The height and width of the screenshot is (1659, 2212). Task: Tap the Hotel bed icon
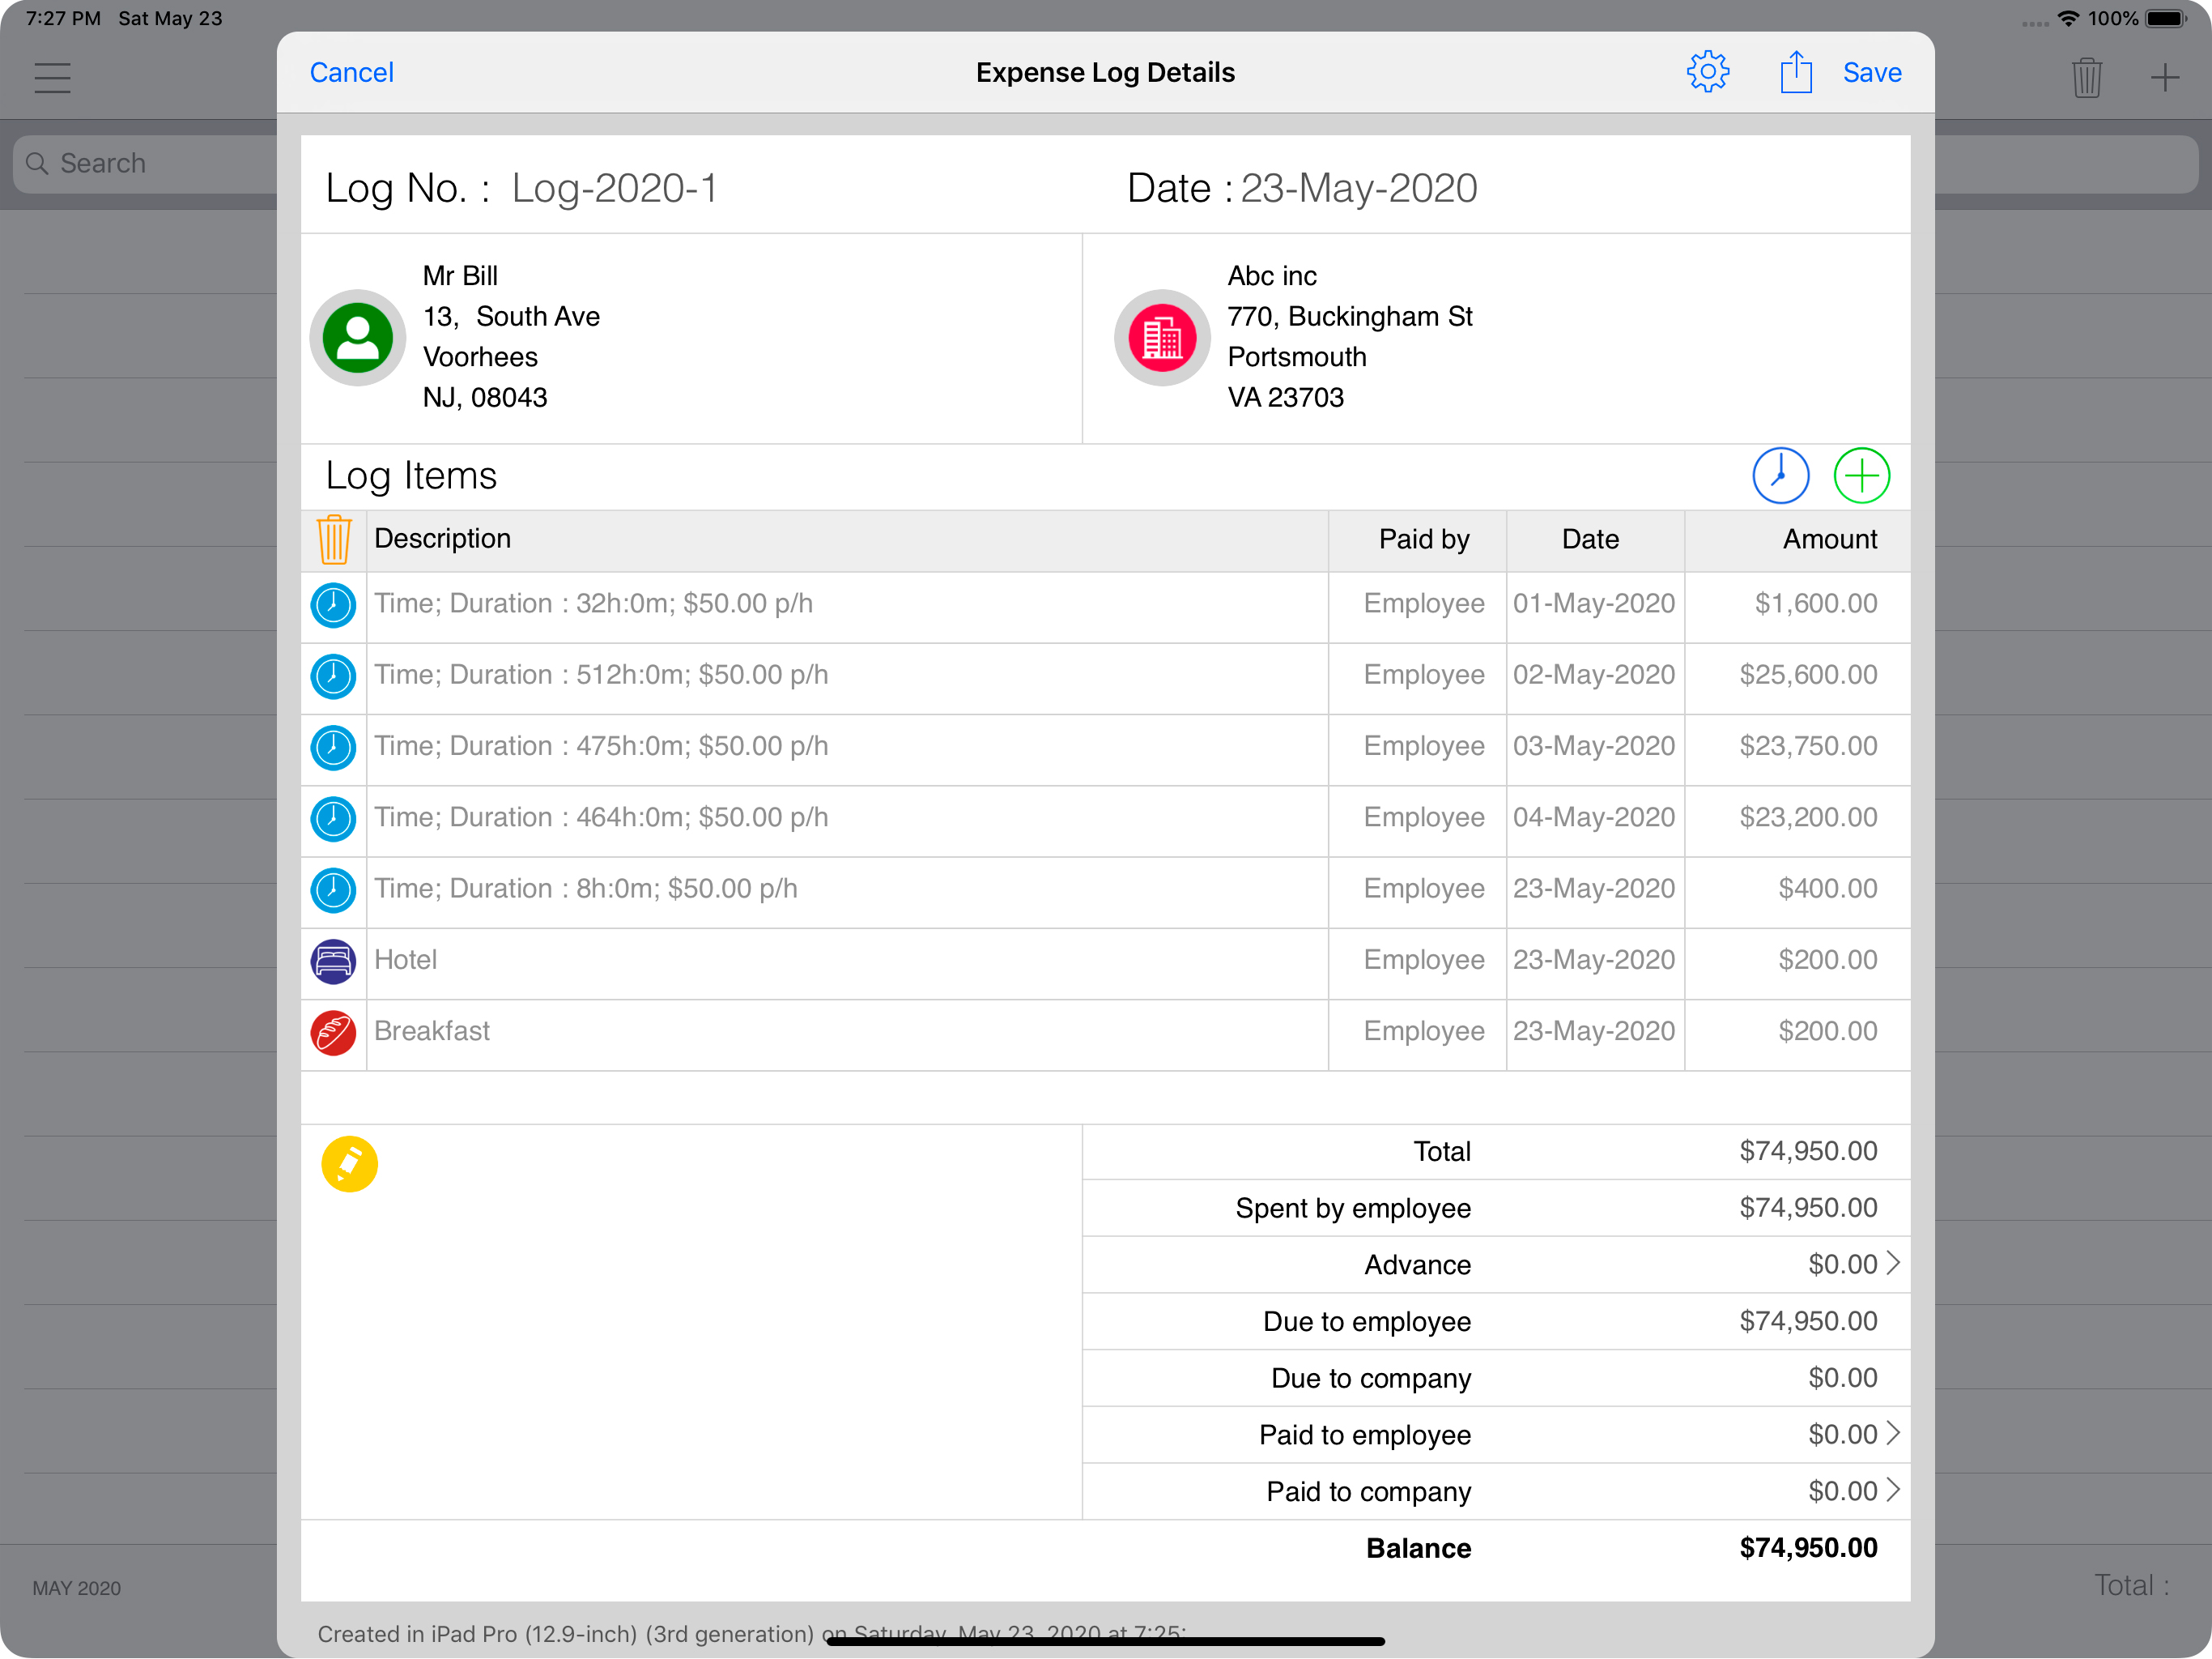(333, 961)
